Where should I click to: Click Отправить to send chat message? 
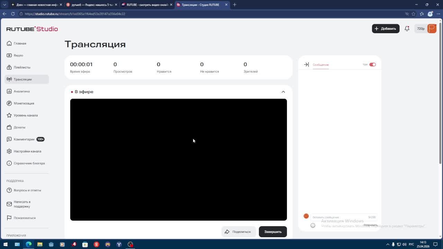coord(370,225)
